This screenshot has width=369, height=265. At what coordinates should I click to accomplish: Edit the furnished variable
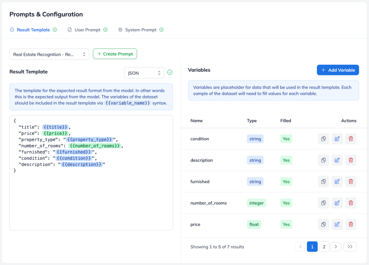(337, 181)
